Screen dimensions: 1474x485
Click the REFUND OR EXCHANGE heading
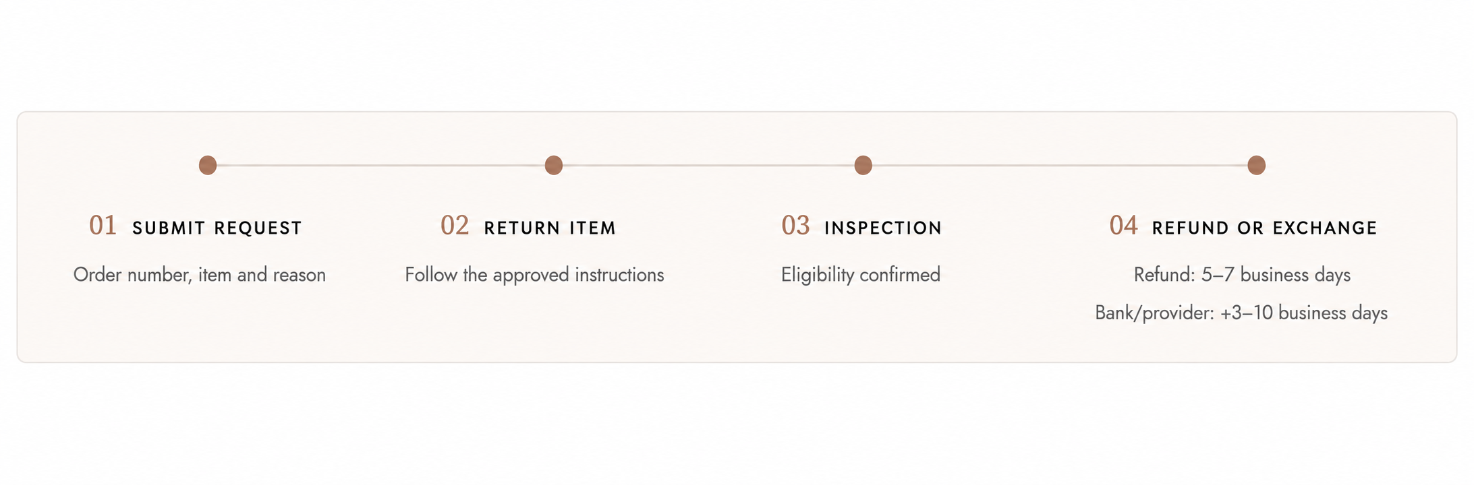(1264, 228)
